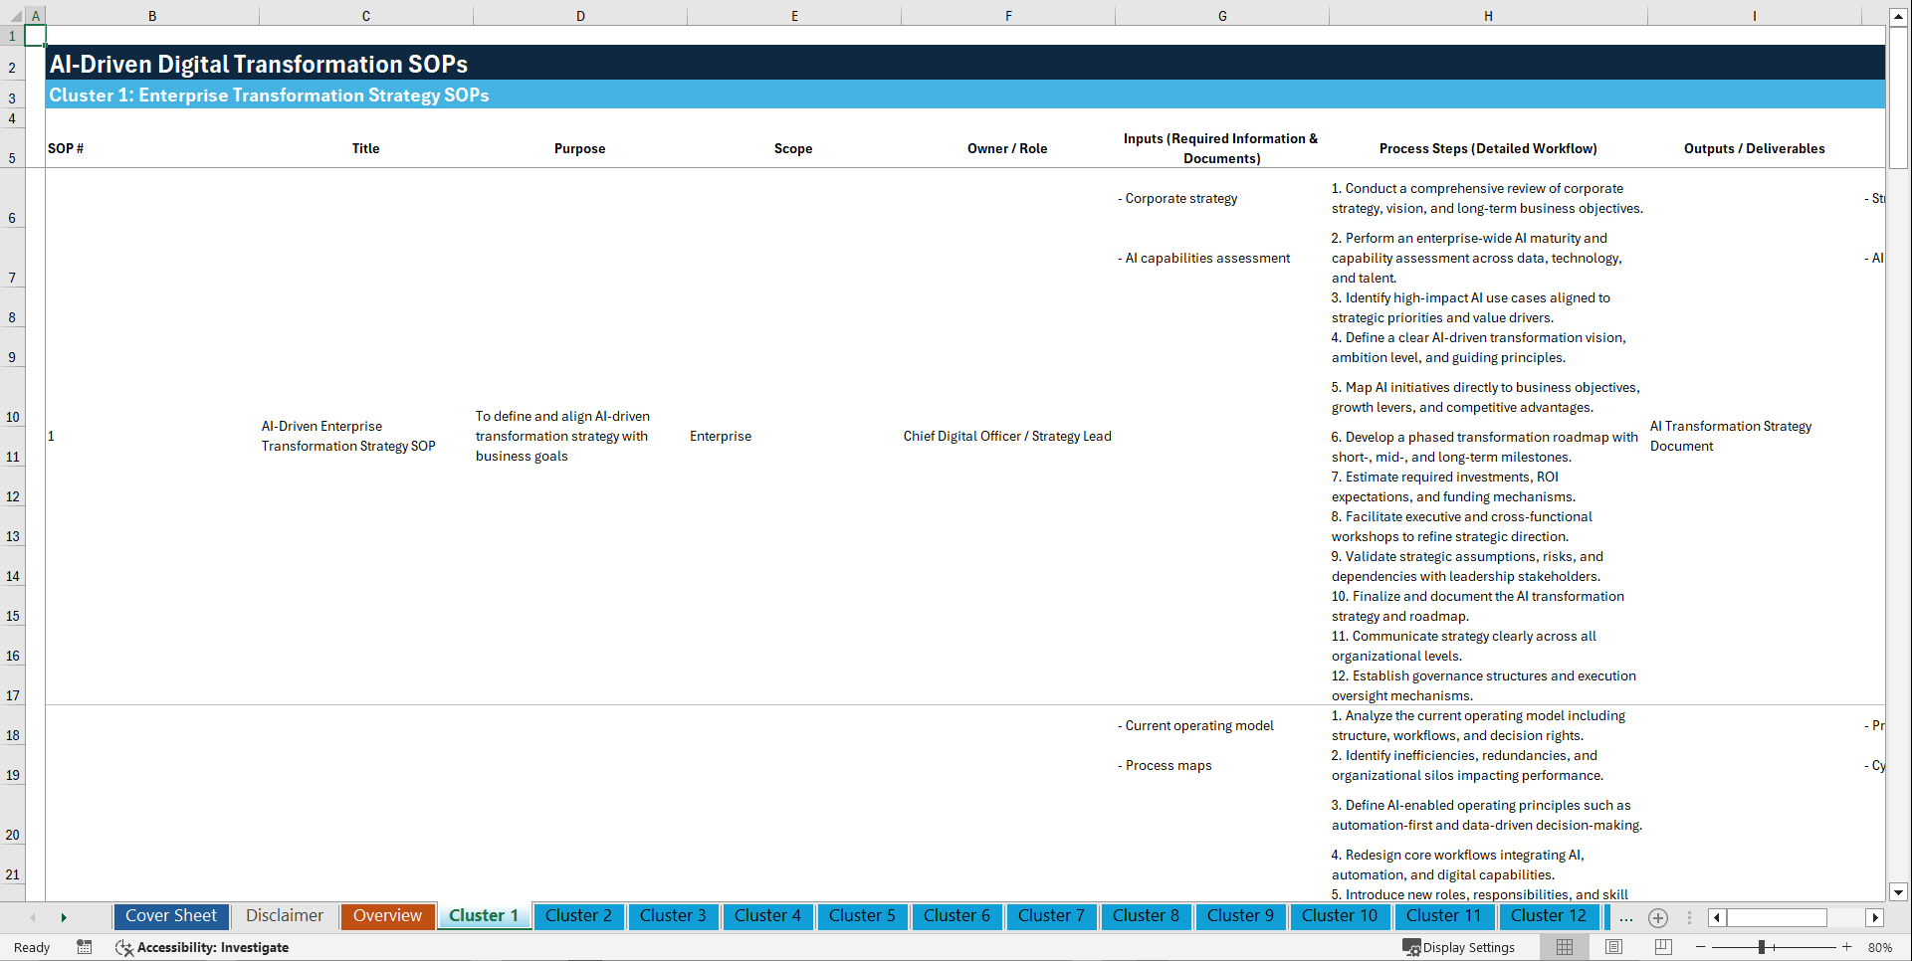The height and width of the screenshot is (961, 1912).
Task: Switch to the Cluster 7 tab
Action: [x=1051, y=916]
